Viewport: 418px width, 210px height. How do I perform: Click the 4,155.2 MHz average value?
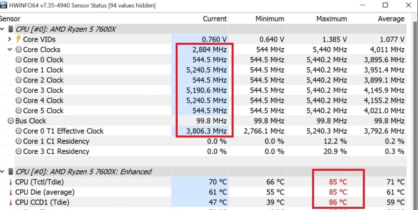(384, 101)
